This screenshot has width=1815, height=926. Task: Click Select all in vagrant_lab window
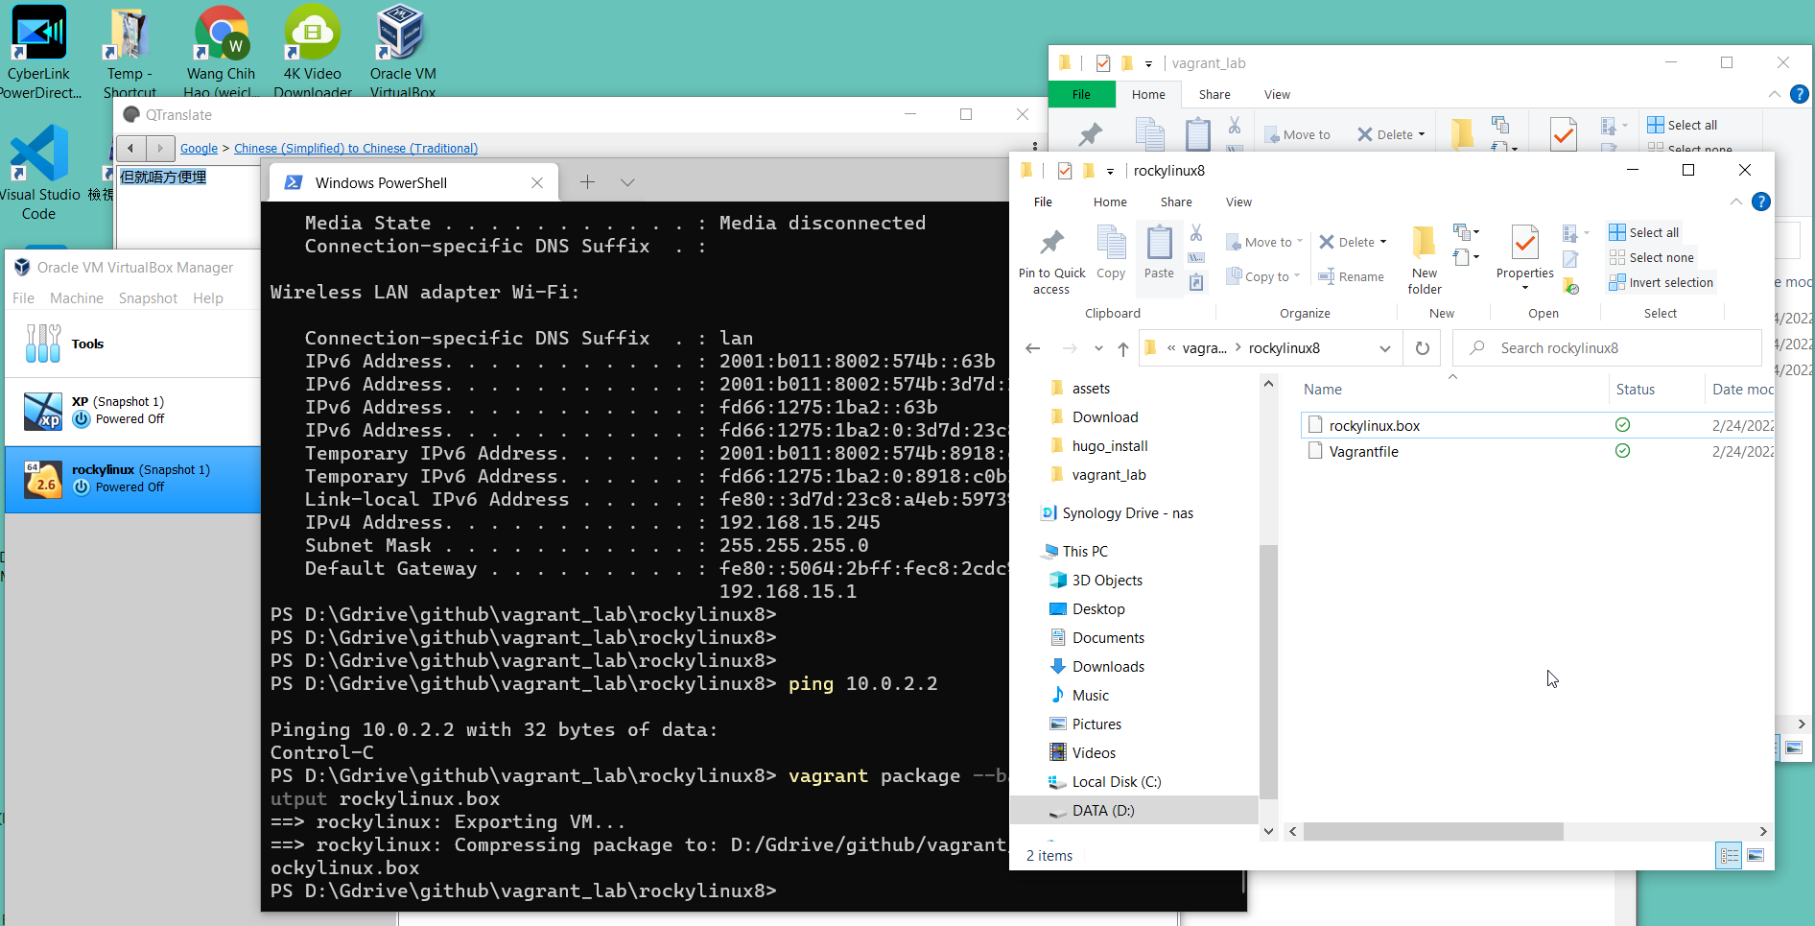[1683, 125]
